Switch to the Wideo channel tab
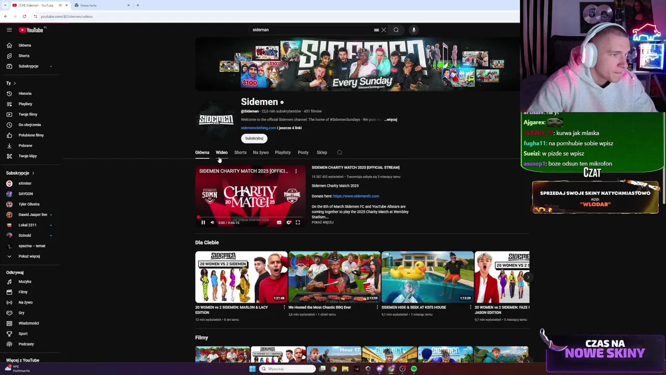This screenshot has width=666, height=375. click(222, 153)
